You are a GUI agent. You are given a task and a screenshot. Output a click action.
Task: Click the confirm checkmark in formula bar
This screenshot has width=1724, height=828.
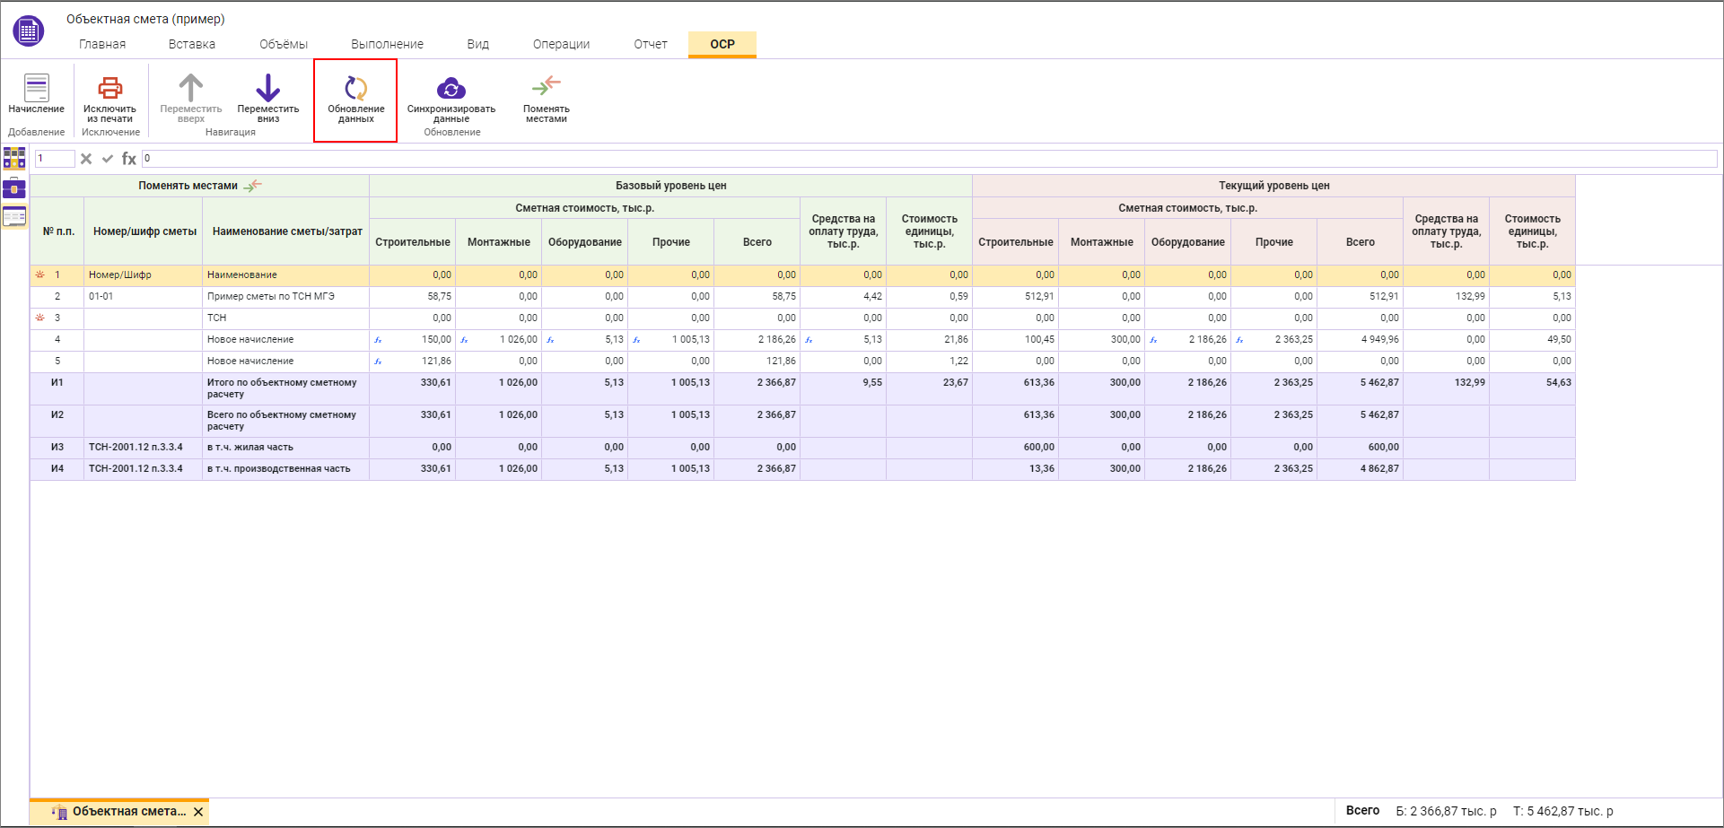click(x=108, y=159)
